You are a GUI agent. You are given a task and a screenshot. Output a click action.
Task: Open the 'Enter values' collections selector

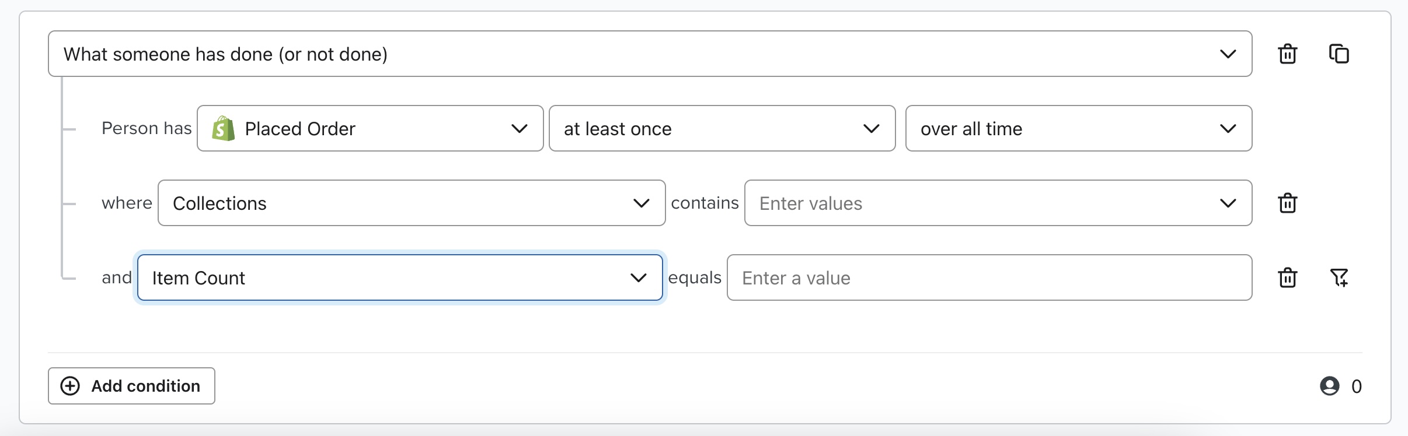[998, 203]
